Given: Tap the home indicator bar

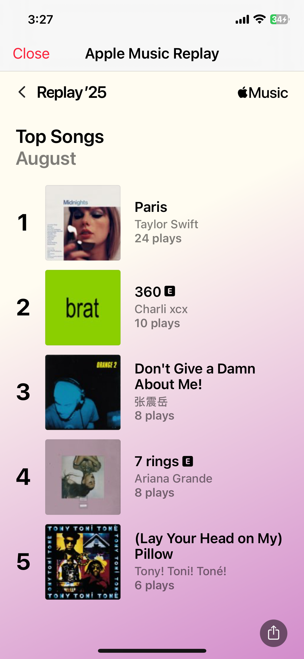Looking at the screenshot, I should 152,651.
